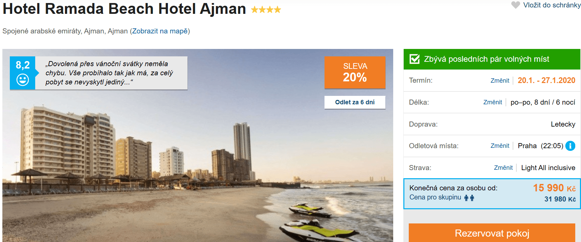The width and height of the screenshot is (581, 242).
Task: Click the 8,2 rating score badge
Action: coord(23,65)
